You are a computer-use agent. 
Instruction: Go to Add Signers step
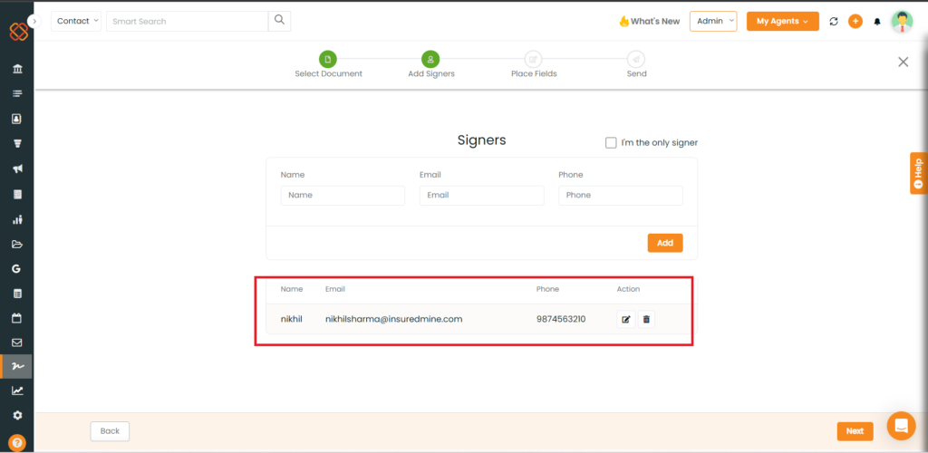coord(430,64)
